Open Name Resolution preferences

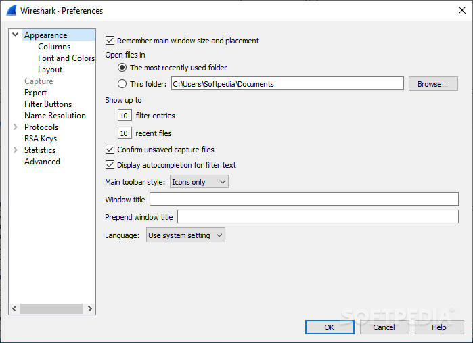tap(55, 116)
